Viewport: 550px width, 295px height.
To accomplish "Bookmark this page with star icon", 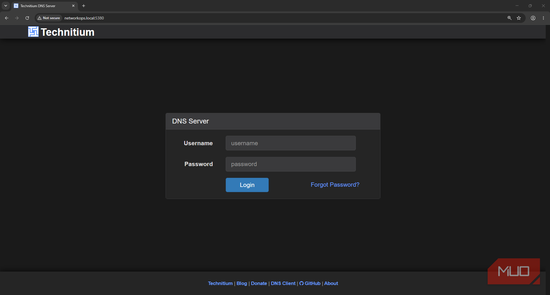I will tap(519, 18).
